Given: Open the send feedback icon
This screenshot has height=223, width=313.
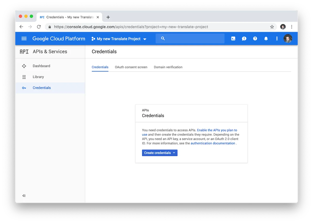Looking at the screenshot, I should point(244,39).
